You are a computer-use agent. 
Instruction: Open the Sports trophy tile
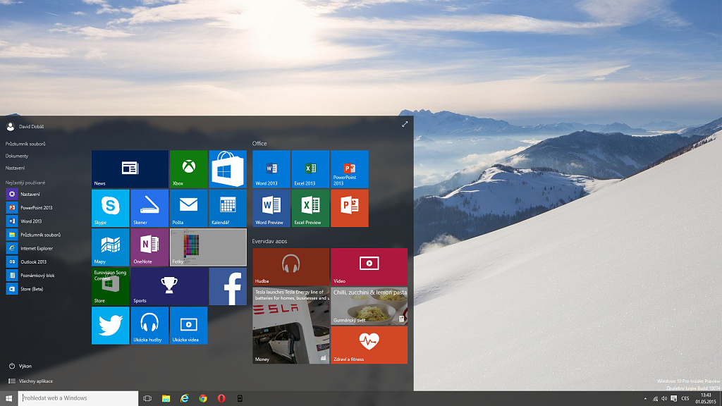pyautogui.click(x=169, y=286)
